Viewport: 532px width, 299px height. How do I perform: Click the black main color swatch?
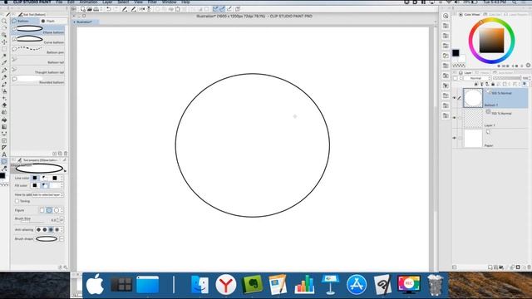[456, 53]
